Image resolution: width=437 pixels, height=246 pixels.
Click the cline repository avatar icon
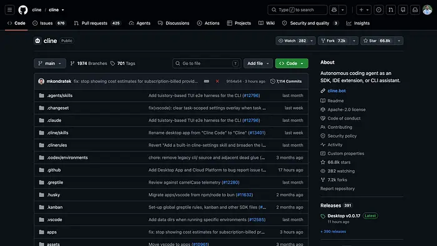point(37,40)
